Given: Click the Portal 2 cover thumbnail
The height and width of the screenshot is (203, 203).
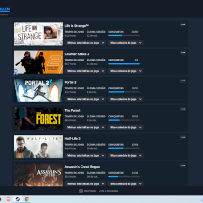Looking at the screenshot, I should click(39, 90).
